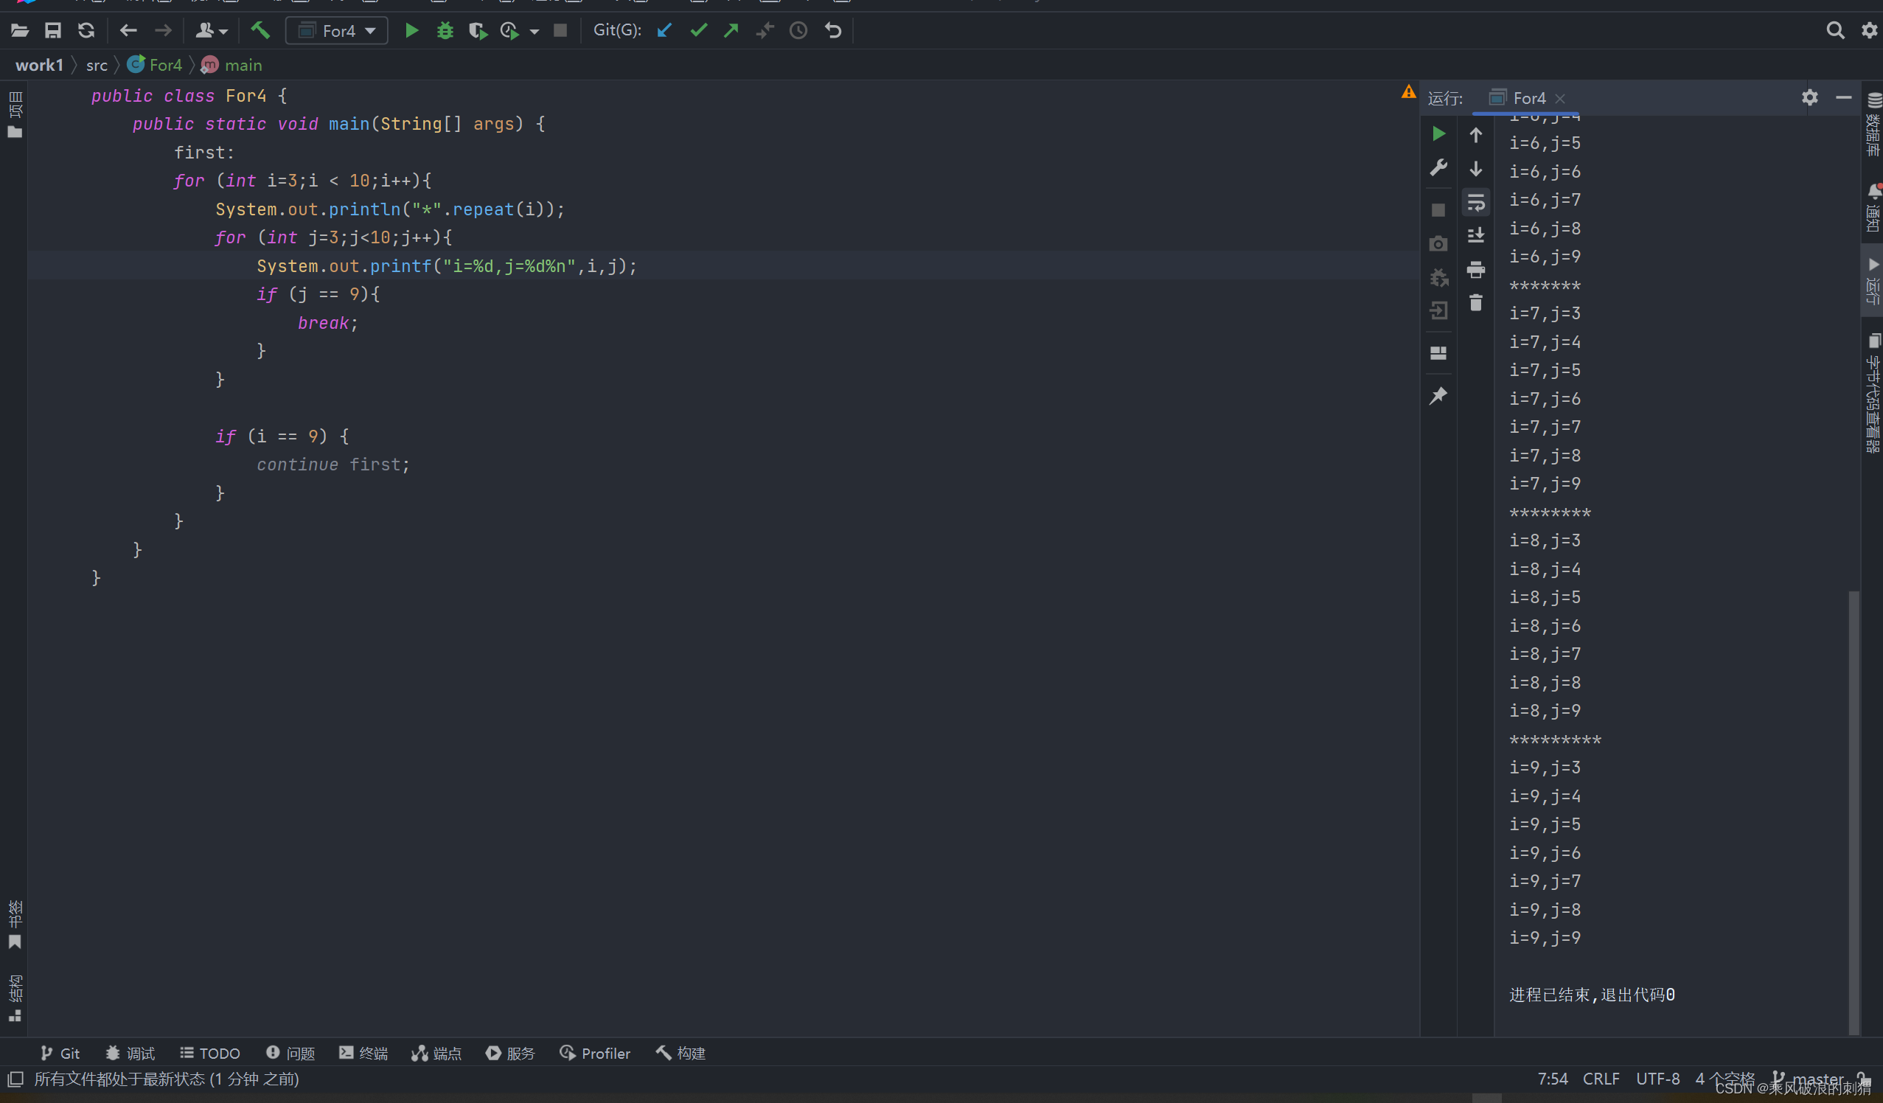
Task: Click the For4 breadcrumb item
Action: (x=165, y=65)
